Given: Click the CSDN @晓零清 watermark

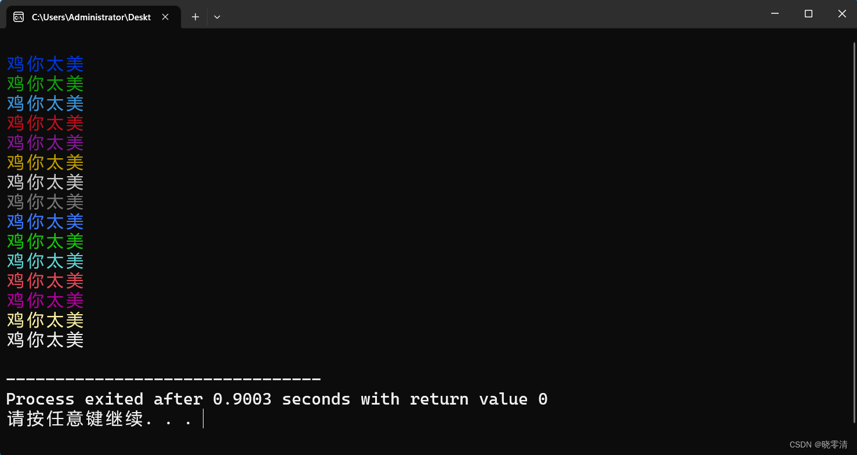Looking at the screenshot, I should pos(818,445).
